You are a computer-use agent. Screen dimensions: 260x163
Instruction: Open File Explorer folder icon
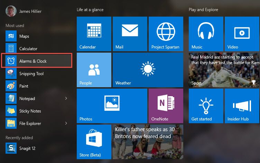pyautogui.click(x=11, y=123)
